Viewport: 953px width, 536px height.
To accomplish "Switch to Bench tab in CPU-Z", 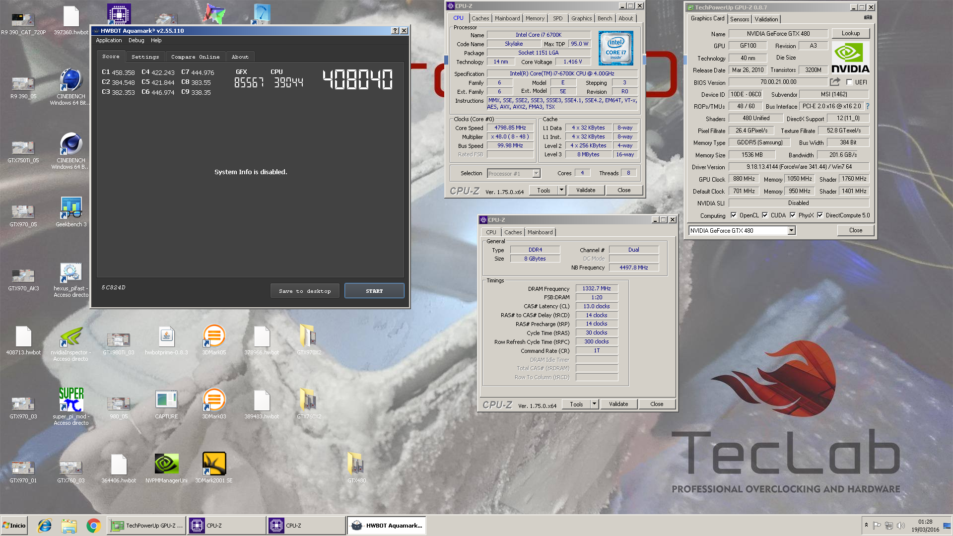I will 605,18.
